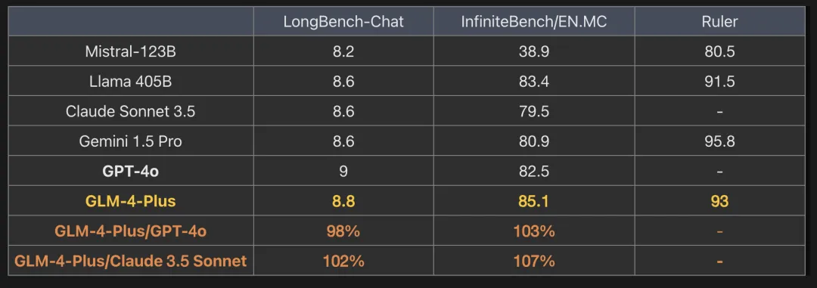Select GPT-4o's LongBench-Chat score 9
This screenshot has height=288, width=817.
(343, 172)
